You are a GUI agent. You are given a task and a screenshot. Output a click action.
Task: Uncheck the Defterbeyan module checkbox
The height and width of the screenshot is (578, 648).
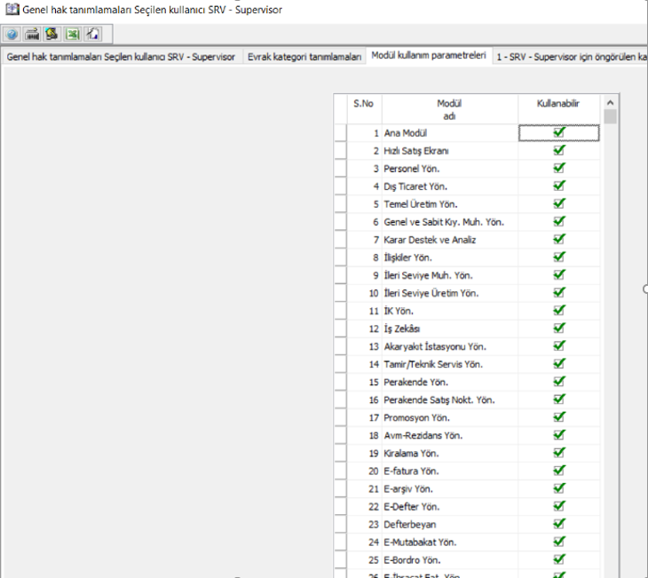(558, 524)
